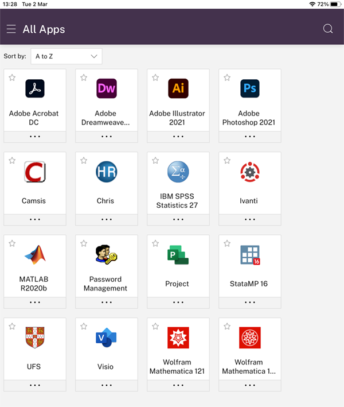Tap the battery status icon
344x407 pixels.
336,4
